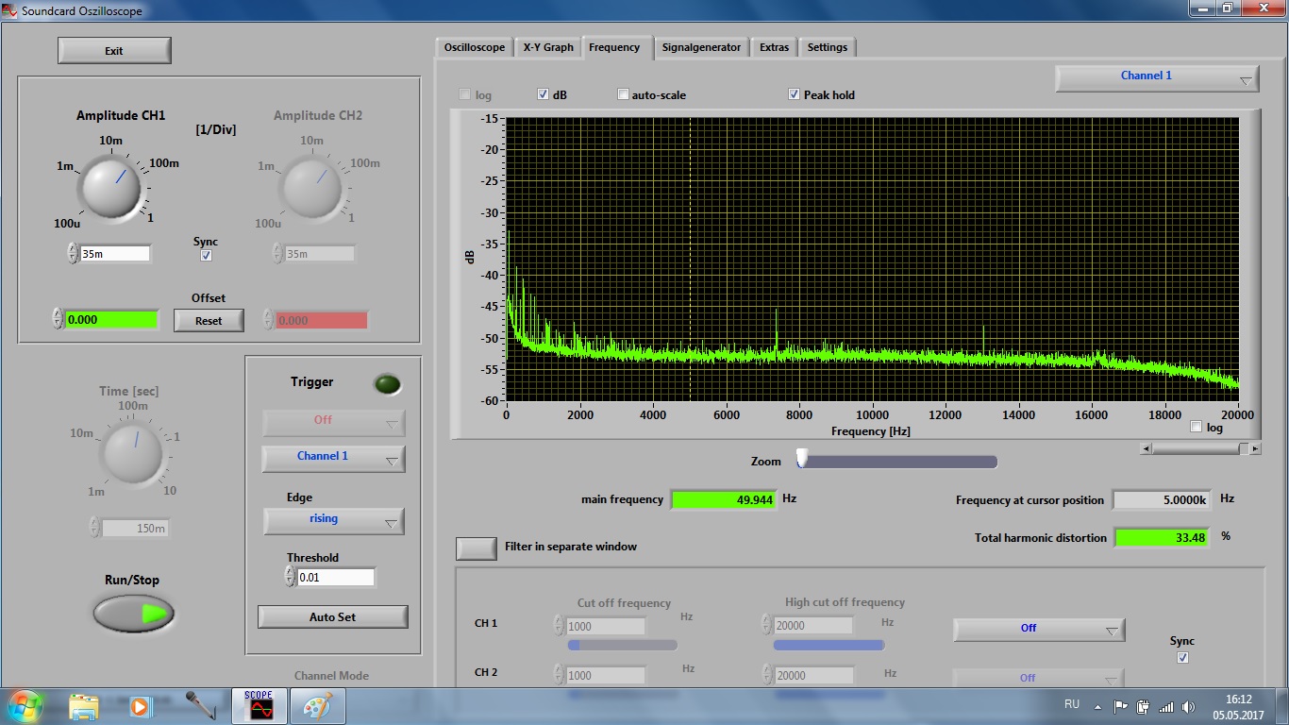1289x725 pixels.
Task: Open the trigger source Channel 1 dropdown
Action: point(333,458)
